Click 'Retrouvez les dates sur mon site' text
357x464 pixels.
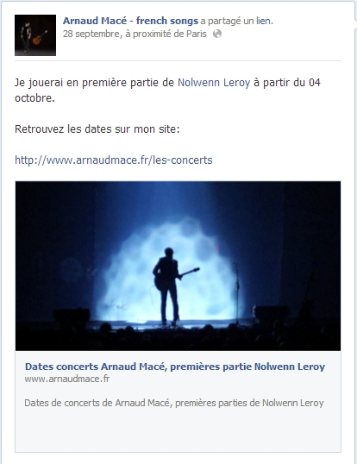tap(97, 129)
